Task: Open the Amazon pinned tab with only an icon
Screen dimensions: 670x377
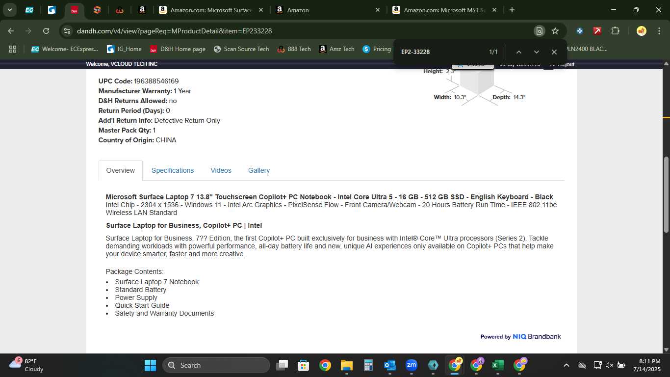Action: pos(142,10)
